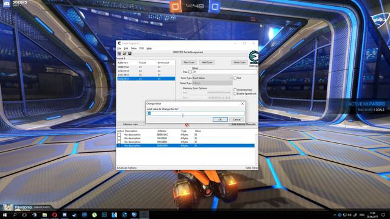
Task: Enable the Unrandomizer checkbox
Action: [235, 89]
